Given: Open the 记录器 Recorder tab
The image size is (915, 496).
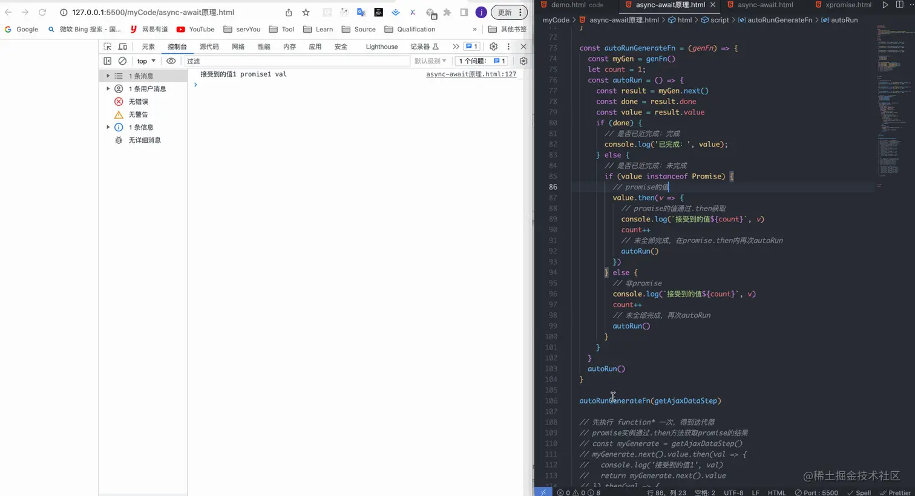Looking at the screenshot, I should (424, 47).
